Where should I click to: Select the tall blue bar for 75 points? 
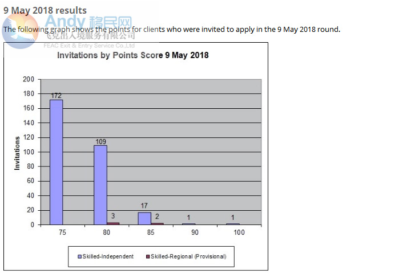56,162
